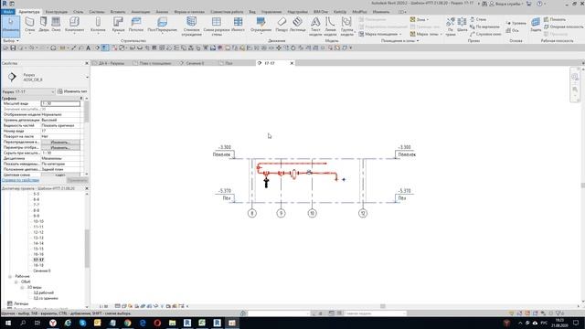Click the Text (A) icon in quick access toolbar
The height and width of the screenshot is (329, 585).
tap(89, 48)
